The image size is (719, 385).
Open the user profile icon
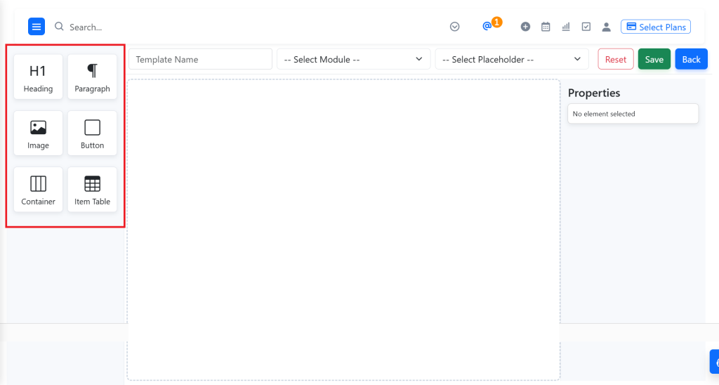tap(606, 27)
